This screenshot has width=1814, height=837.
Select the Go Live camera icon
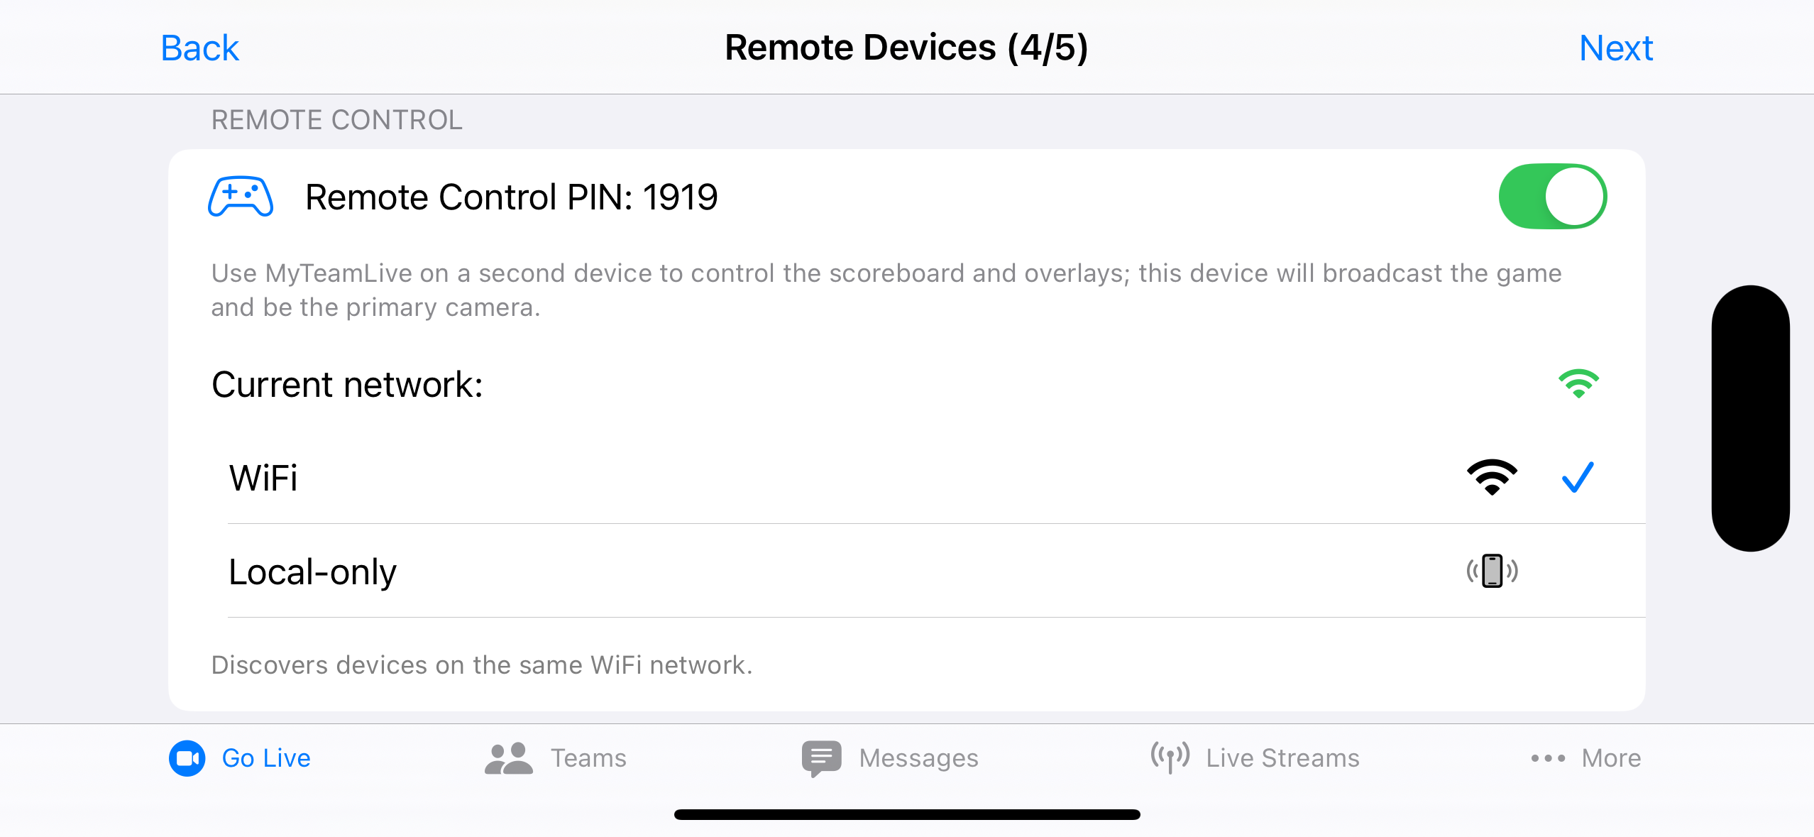coord(187,757)
